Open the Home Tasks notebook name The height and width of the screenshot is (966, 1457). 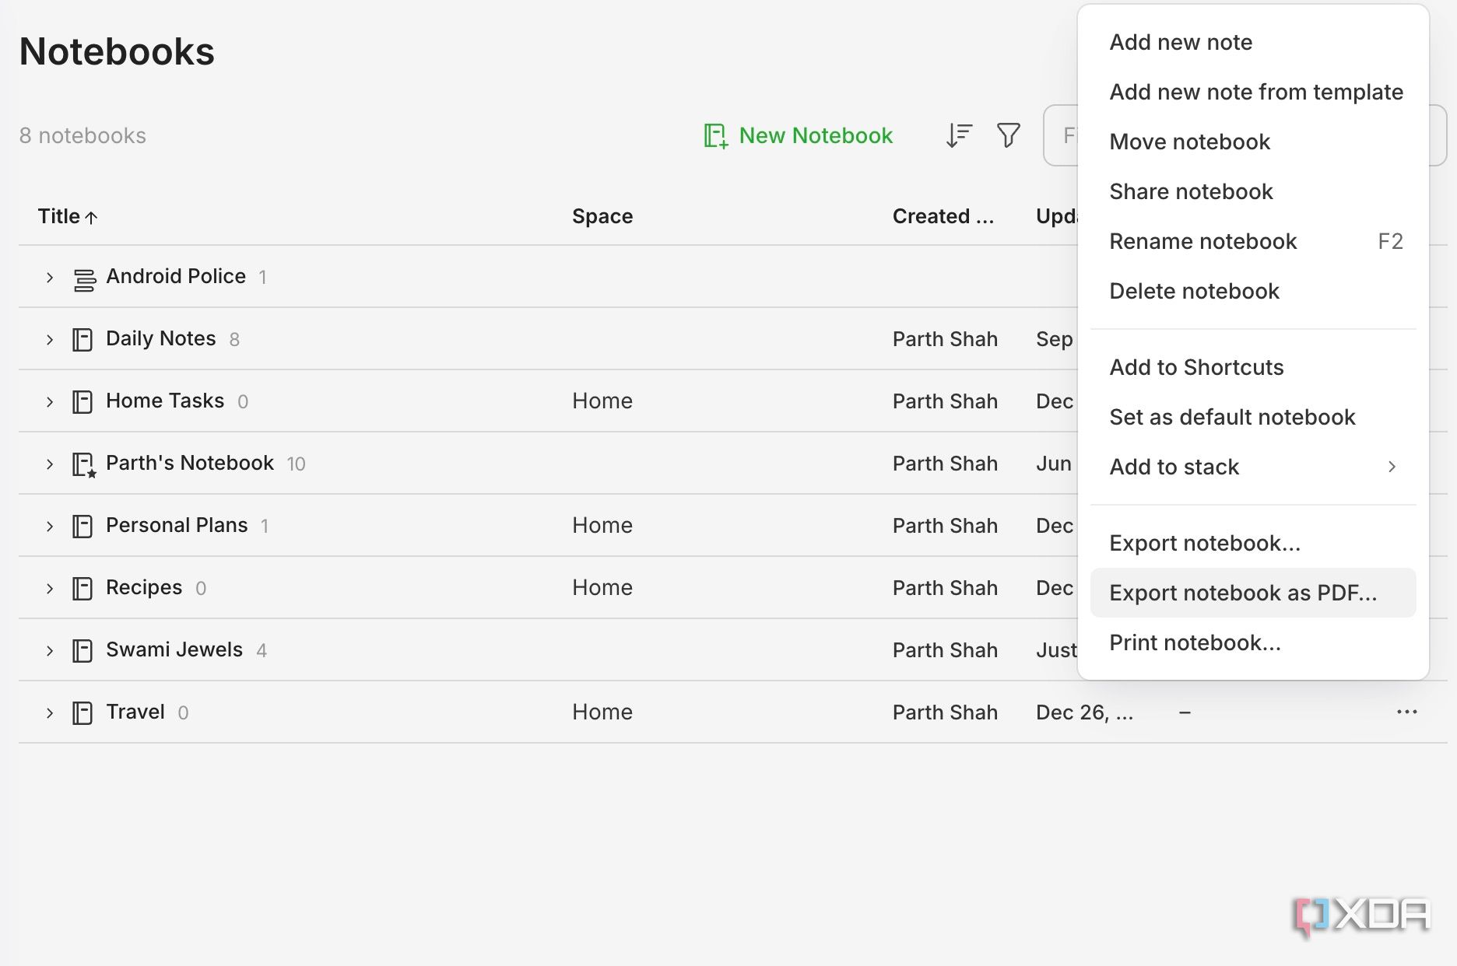(x=165, y=401)
